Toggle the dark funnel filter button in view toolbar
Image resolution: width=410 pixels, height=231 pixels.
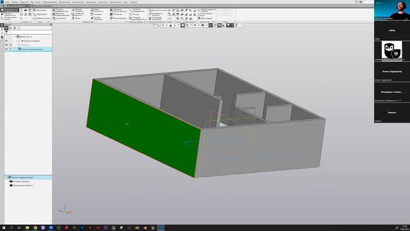228,25
